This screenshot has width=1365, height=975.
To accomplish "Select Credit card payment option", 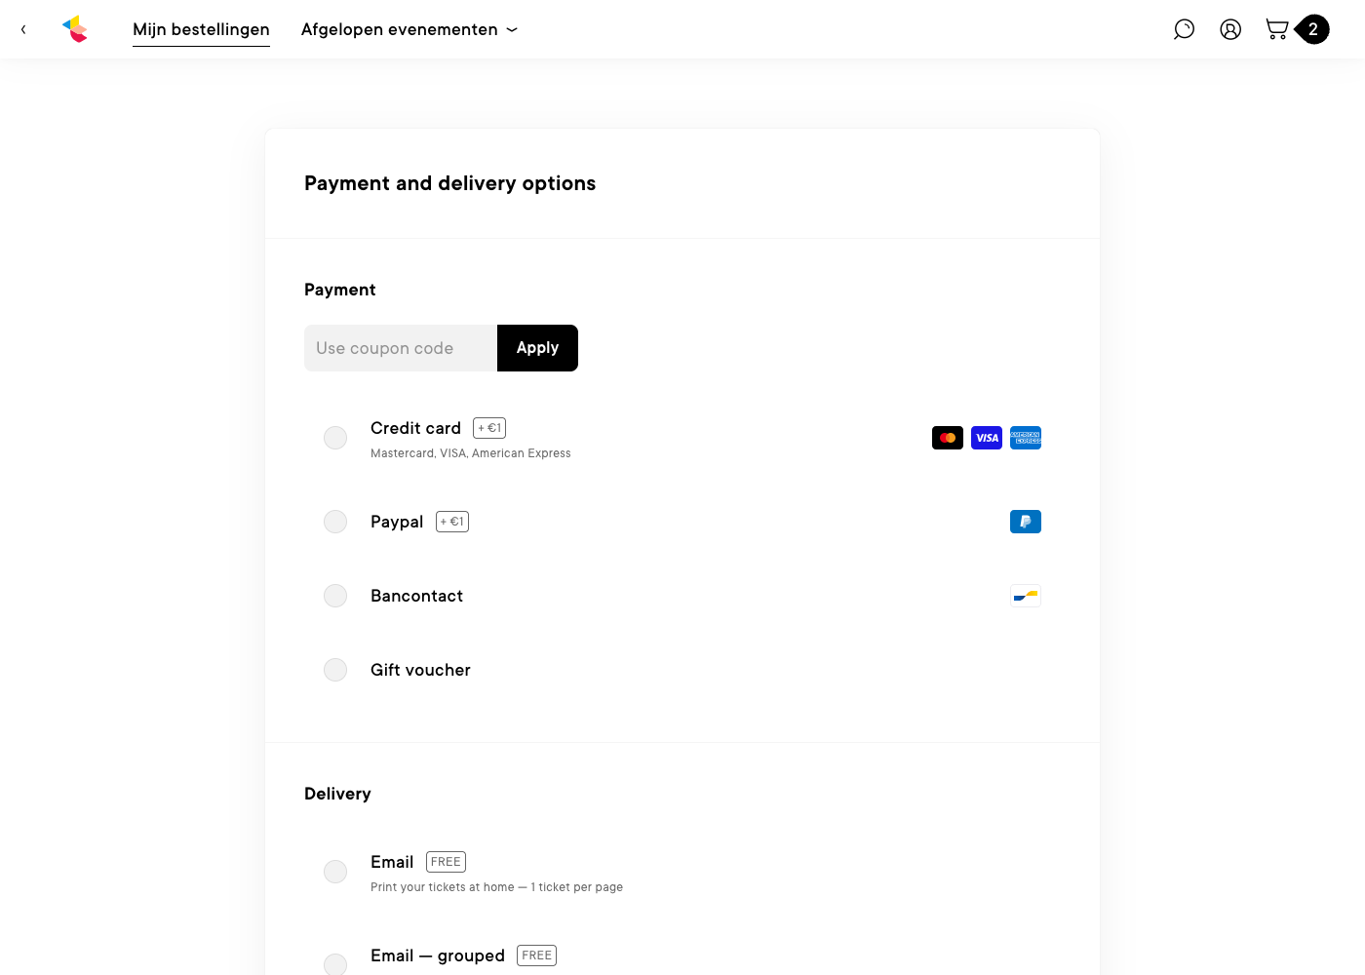I will point(335,438).
